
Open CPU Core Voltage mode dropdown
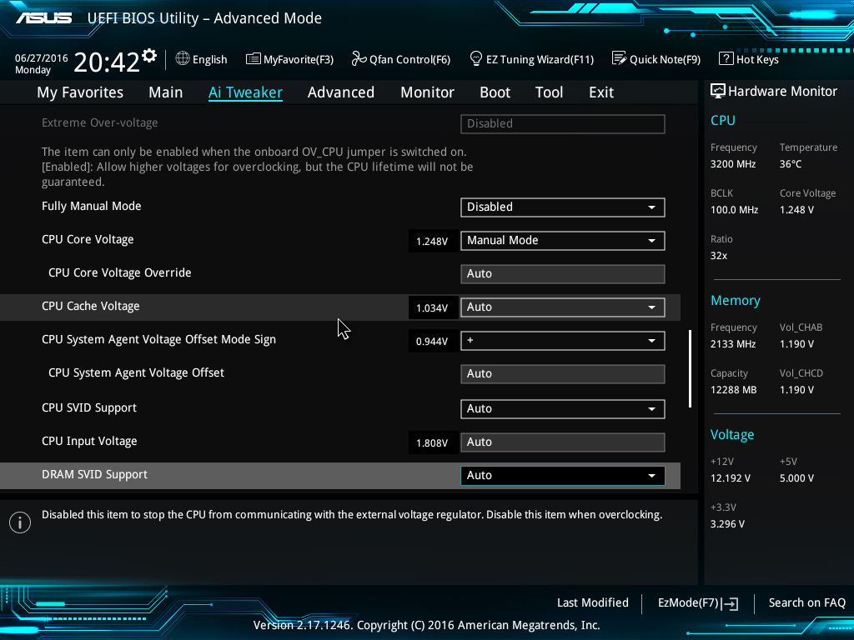click(562, 240)
